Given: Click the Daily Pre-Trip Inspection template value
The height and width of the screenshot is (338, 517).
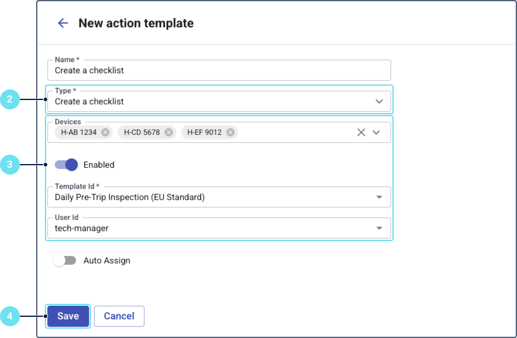Looking at the screenshot, I should pyautogui.click(x=130, y=198).
